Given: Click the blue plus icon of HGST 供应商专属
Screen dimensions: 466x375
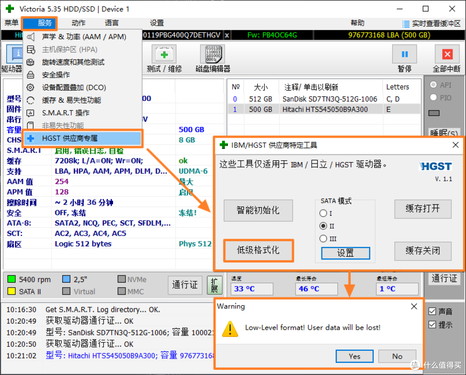Looking at the screenshot, I should (31, 138).
